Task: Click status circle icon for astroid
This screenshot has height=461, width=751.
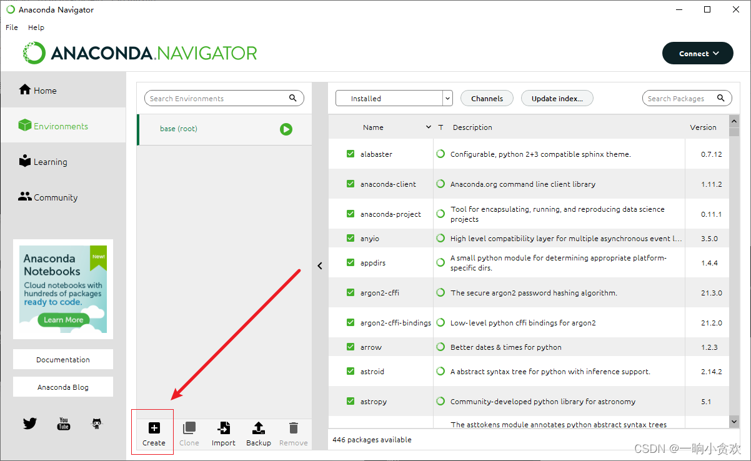Action: pyautogui.click(x=440, y=371)
